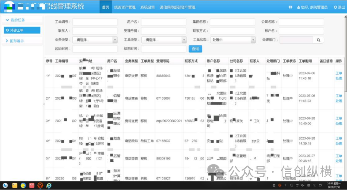Image resolution: width=347 pixels, height=190 pixels.
Task: Open the 线务资产管理 menu
Action: [125, 7]
